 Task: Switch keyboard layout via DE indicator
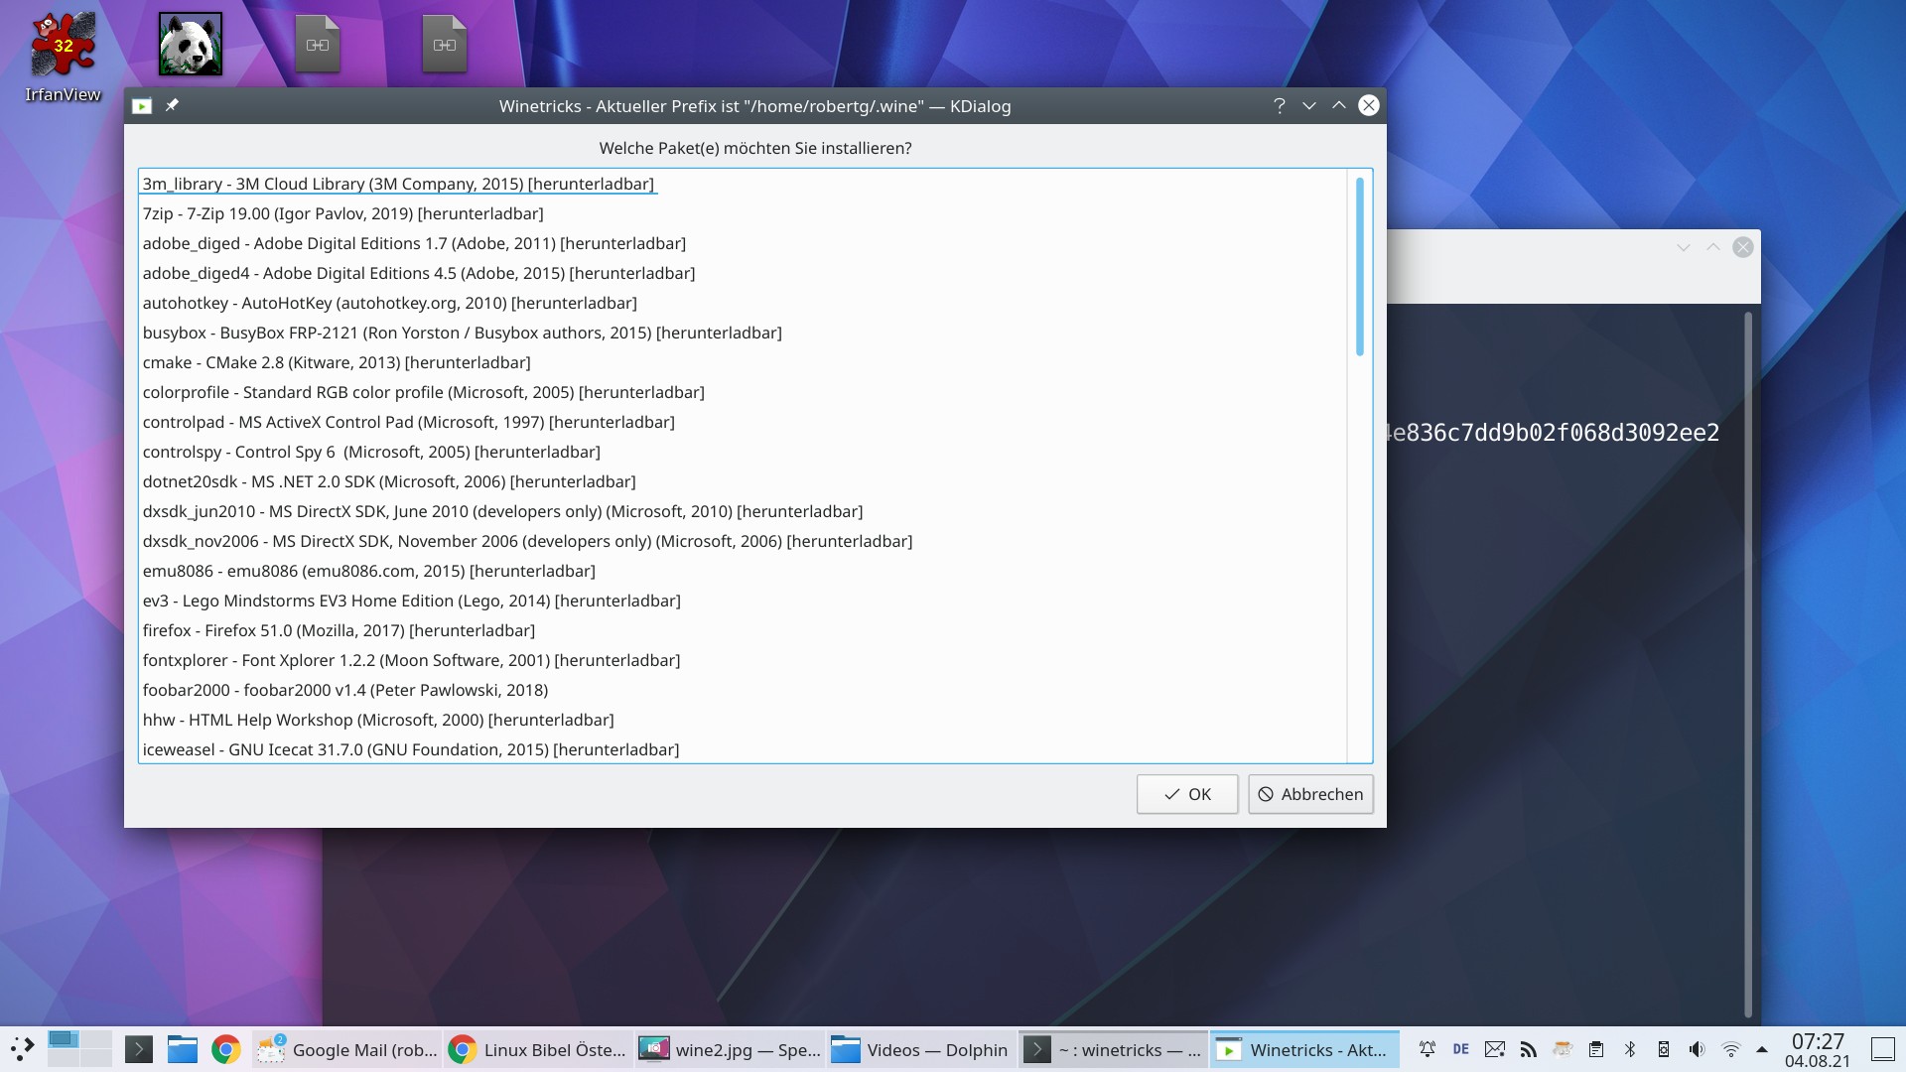click(x=1461, y=1049)
